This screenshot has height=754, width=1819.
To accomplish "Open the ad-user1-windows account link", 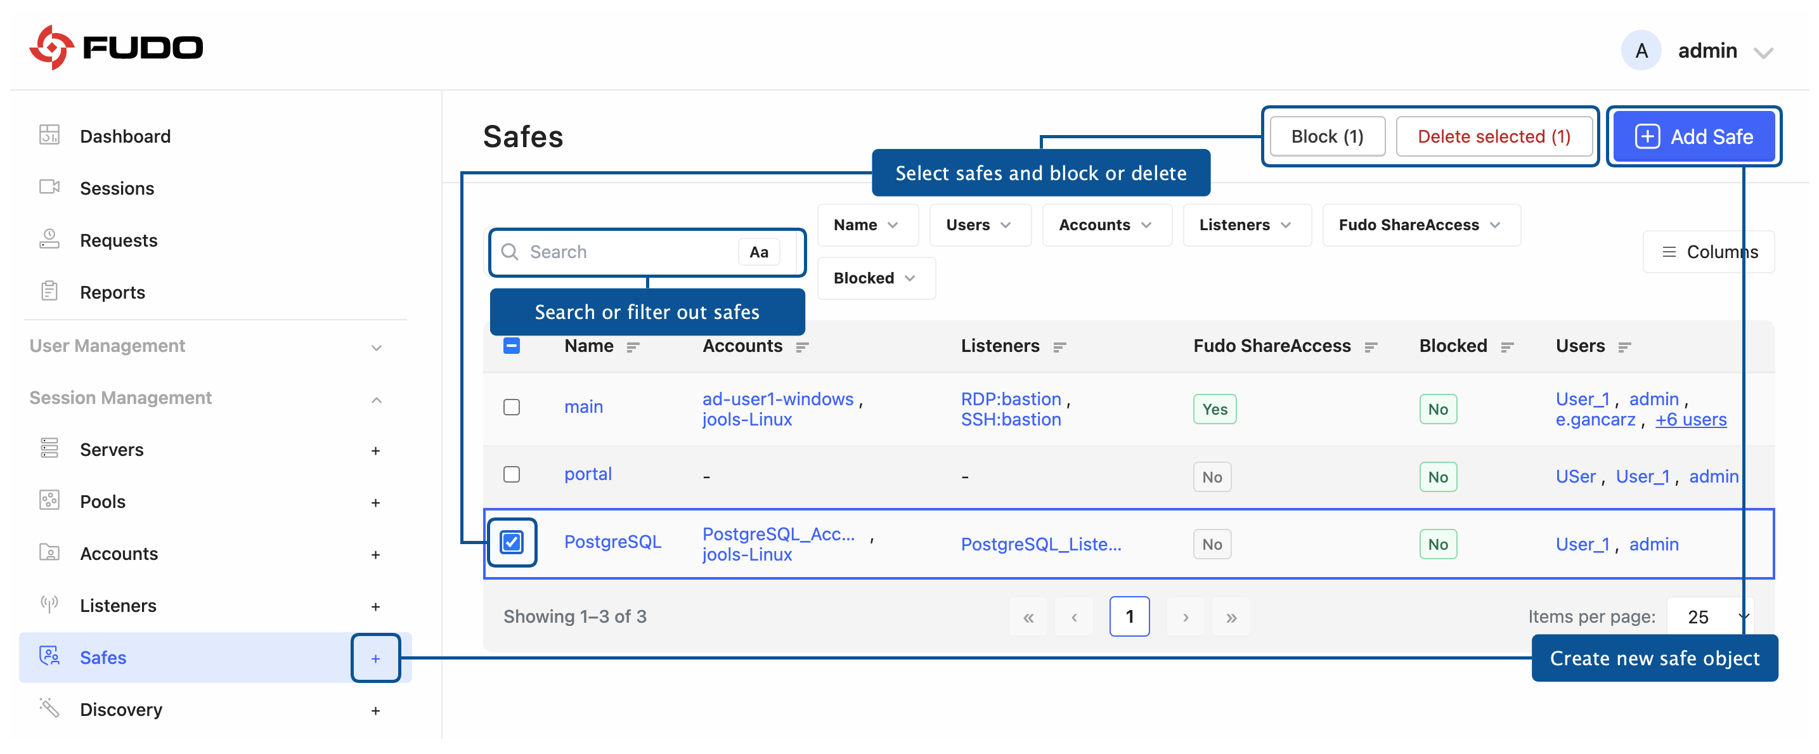I will tap(777, 400).
